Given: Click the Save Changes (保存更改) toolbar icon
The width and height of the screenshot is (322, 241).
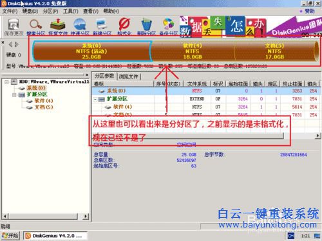Looking at the screenshot, I should tap(14, 27).
